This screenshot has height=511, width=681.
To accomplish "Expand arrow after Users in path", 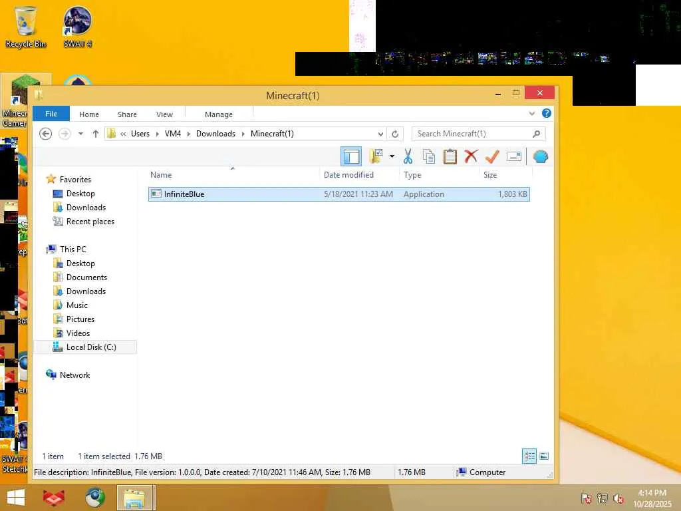I will [157, 134].
